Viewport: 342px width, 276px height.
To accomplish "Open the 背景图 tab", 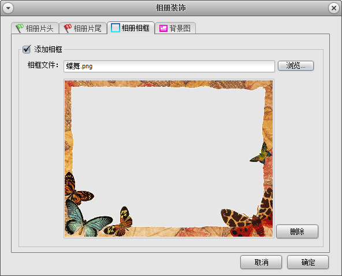I will pos(176,28).
